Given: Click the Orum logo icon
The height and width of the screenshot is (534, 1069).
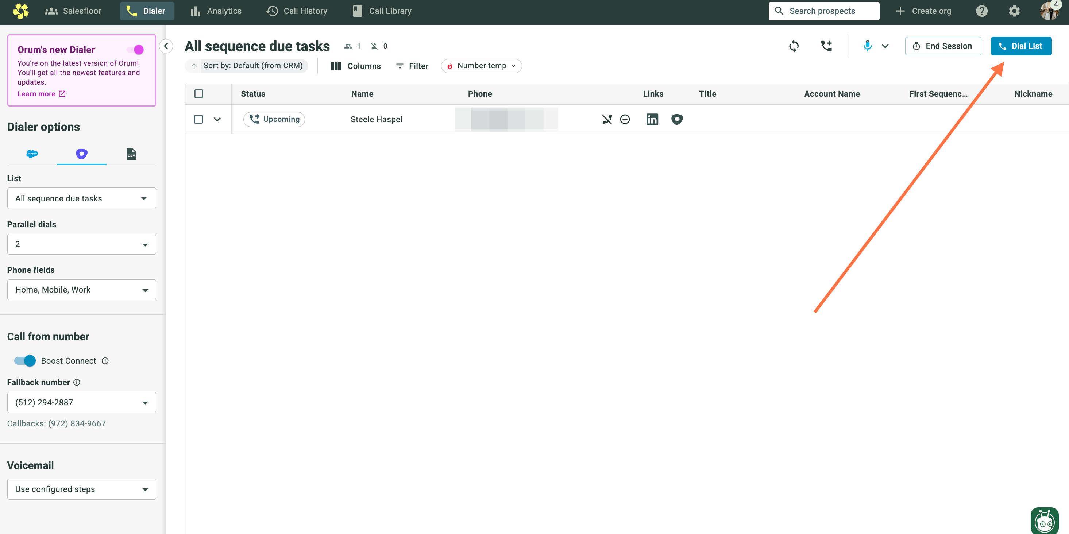Looking at the screenshot, I should click(x=21, y=11).
